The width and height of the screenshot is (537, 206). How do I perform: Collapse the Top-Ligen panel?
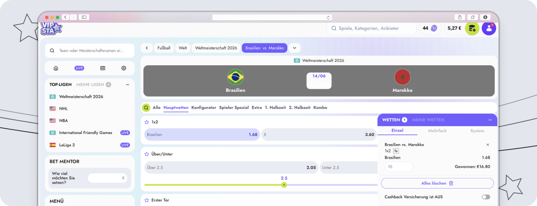click(127, 84)
